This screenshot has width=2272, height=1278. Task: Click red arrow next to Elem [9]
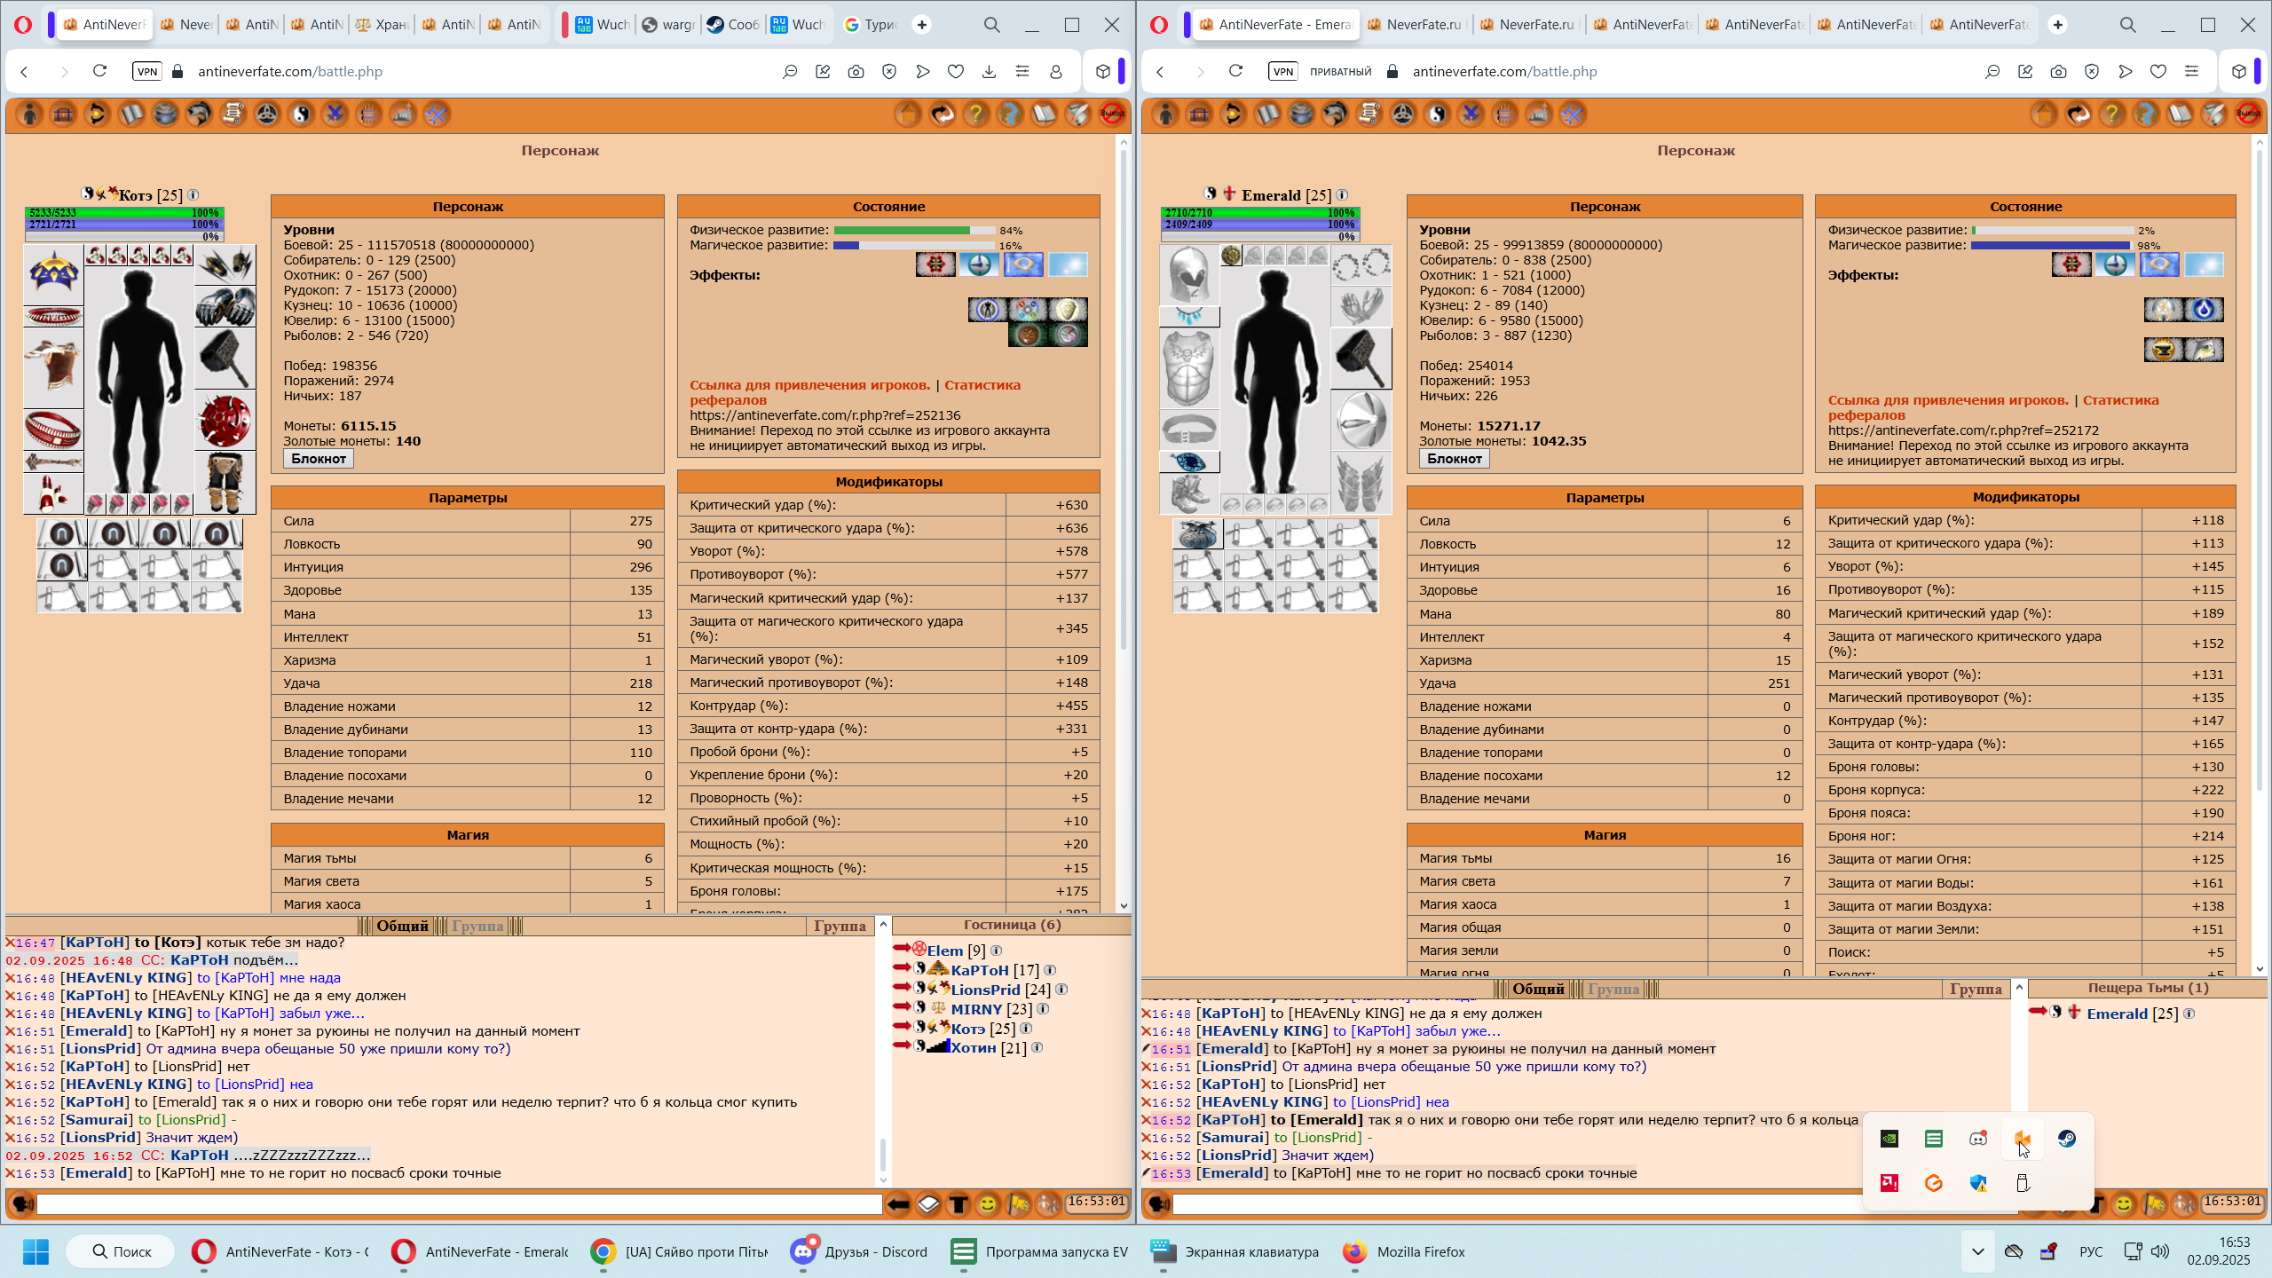tap(902, 950)
